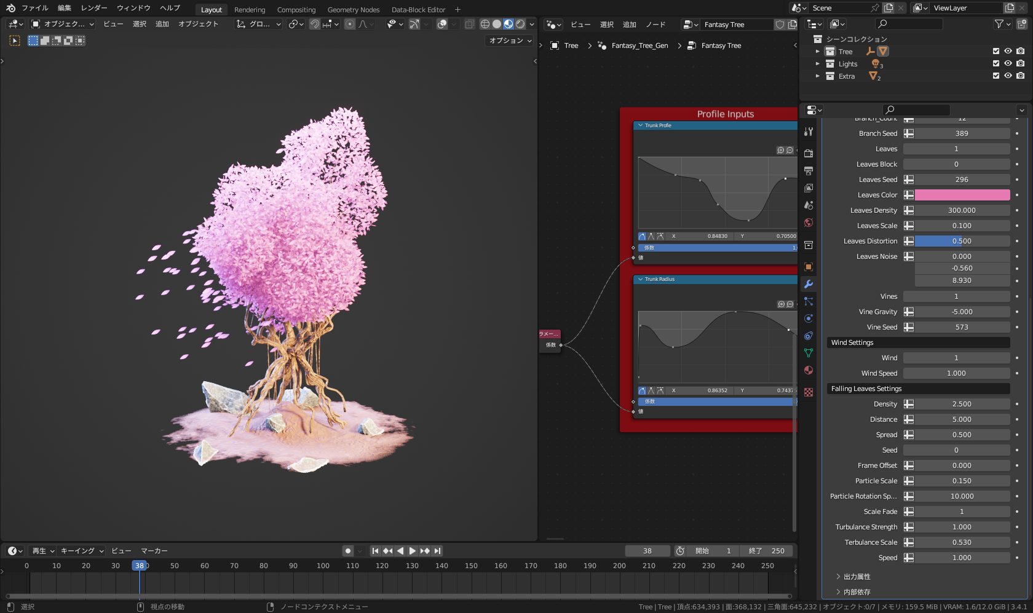Open the Material properties tab icon

point(809,370)
